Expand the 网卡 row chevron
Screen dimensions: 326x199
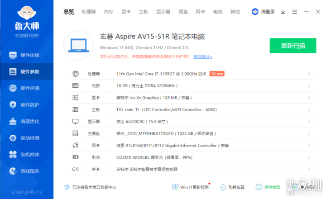(x=309, y=146)
